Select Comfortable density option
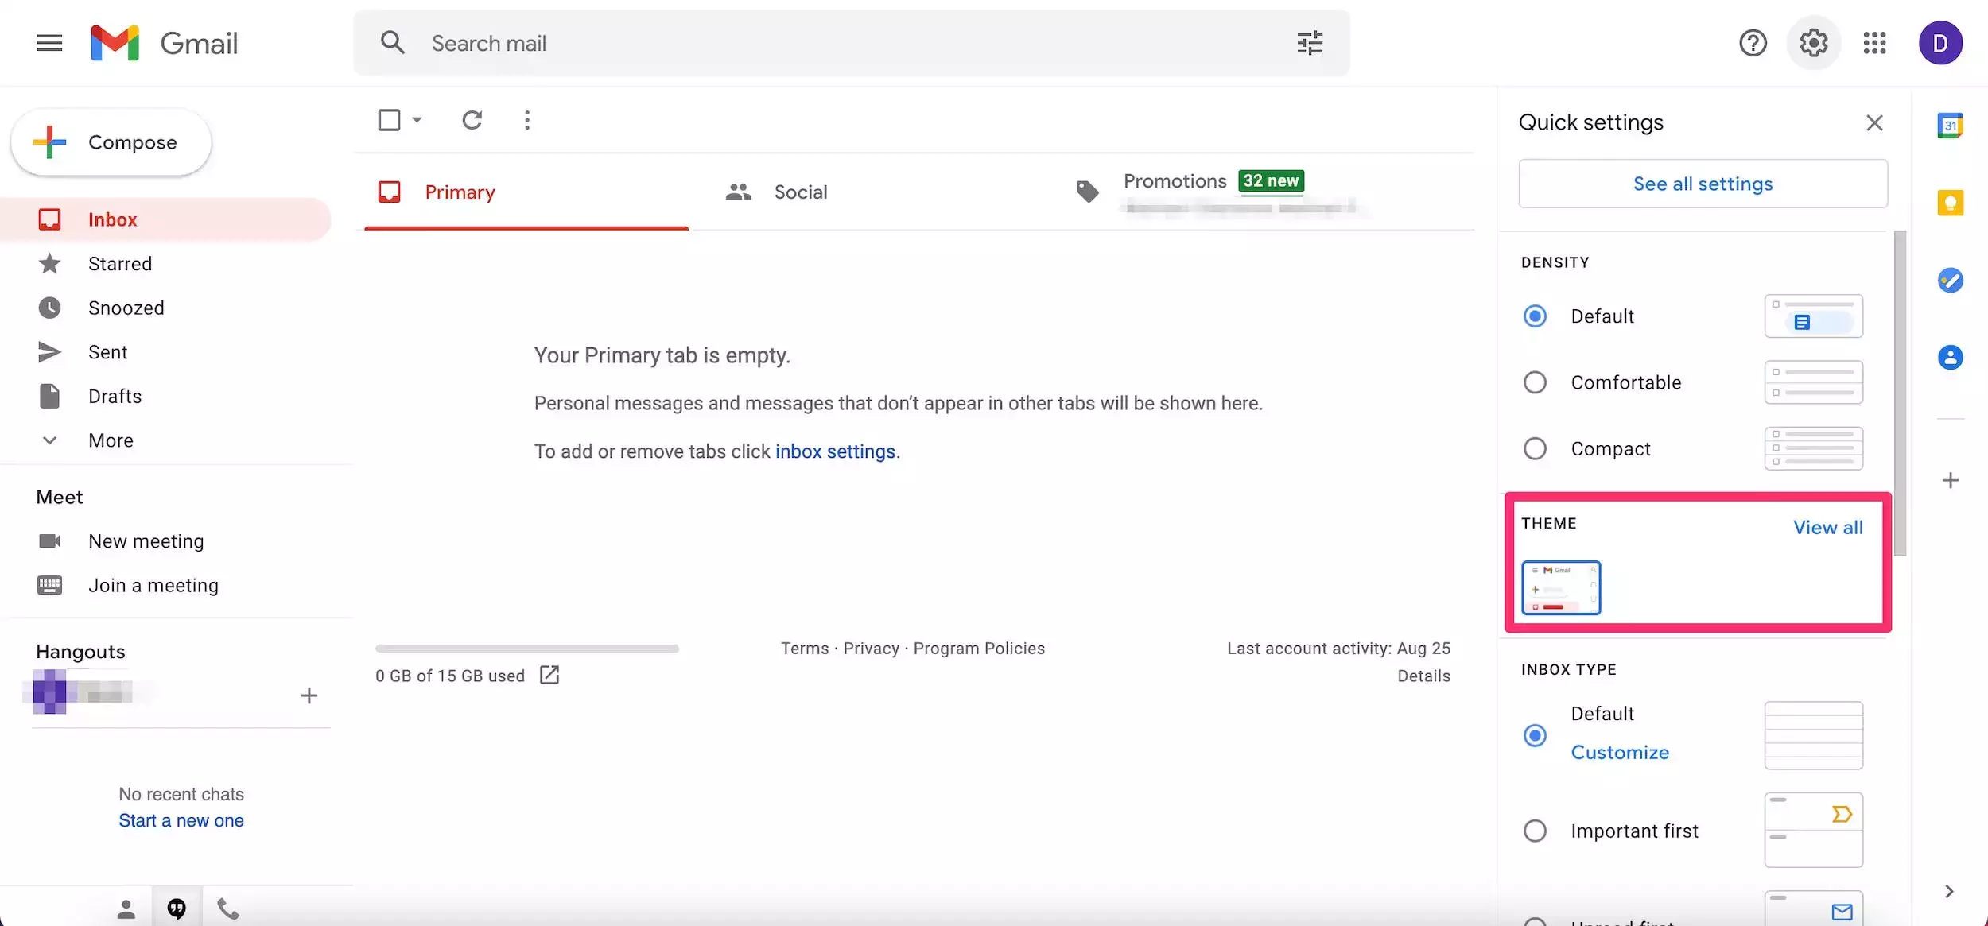The height and width of the screenshot is (926, 1988). point(1535,382)
